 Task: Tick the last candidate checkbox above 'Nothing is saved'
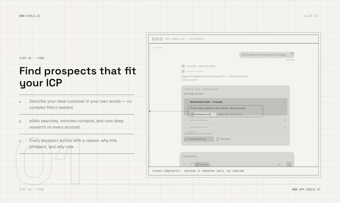[x=186, y=127]
